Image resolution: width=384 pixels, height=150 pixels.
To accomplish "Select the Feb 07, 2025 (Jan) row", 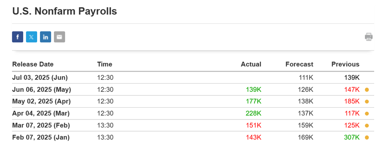I will (x=193, y=137).
